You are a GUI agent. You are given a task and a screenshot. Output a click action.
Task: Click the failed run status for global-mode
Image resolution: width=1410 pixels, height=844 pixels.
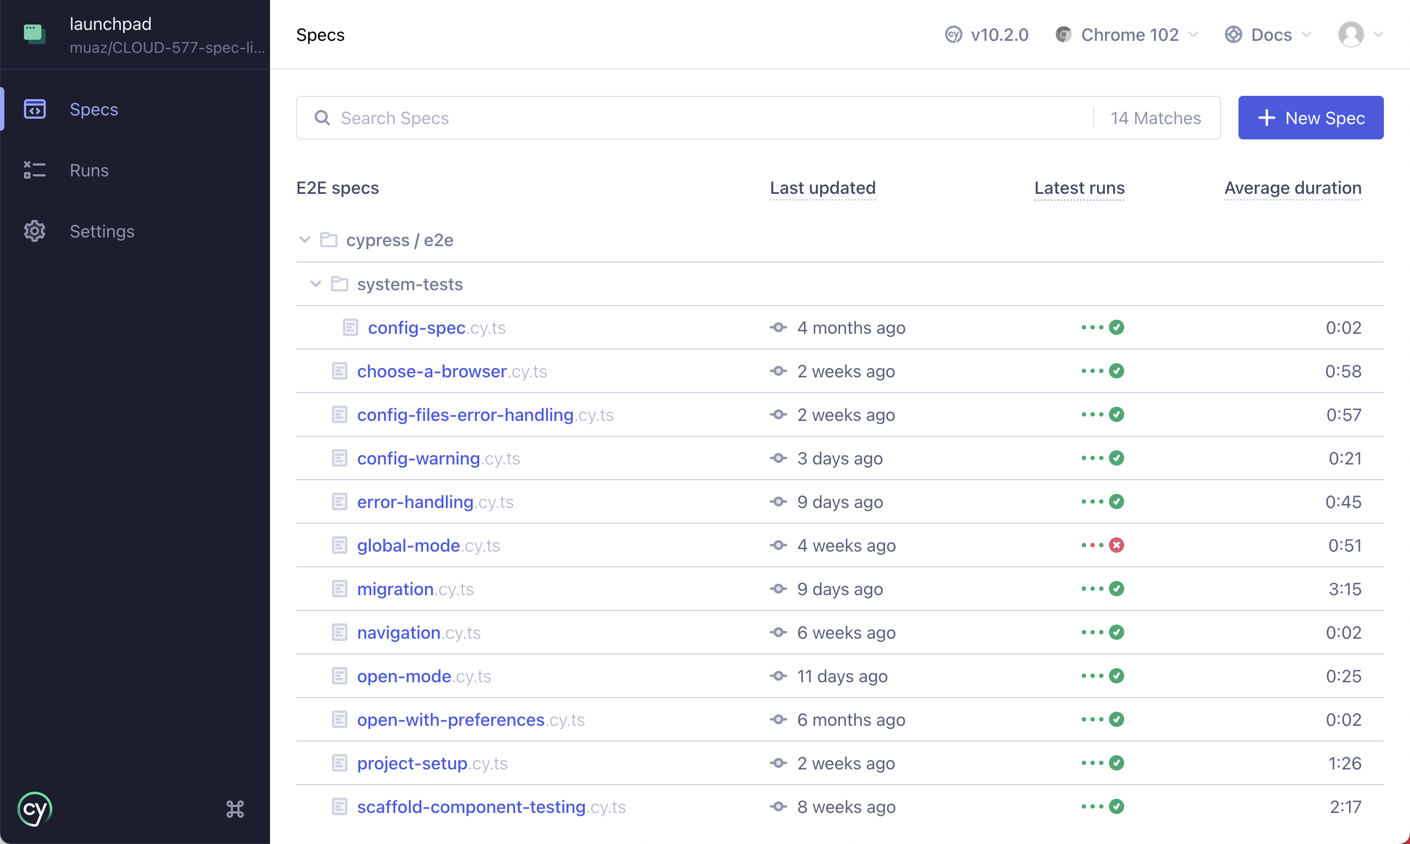click(x=1117, y=546)
